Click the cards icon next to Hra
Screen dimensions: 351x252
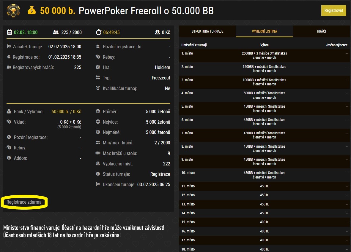(98, 67)
